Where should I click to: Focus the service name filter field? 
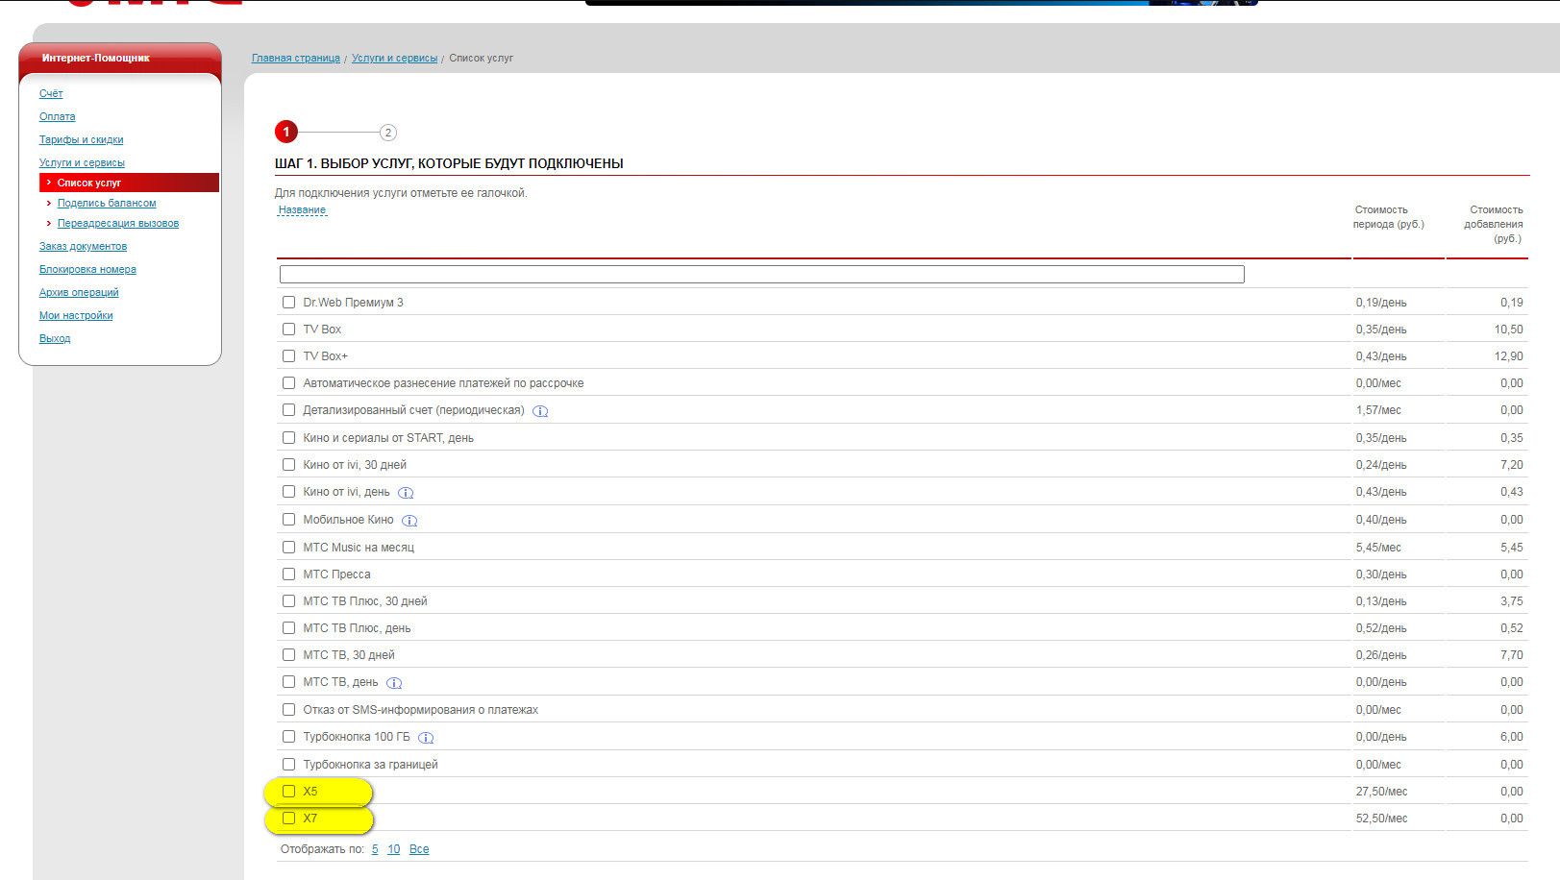[762, 275]
